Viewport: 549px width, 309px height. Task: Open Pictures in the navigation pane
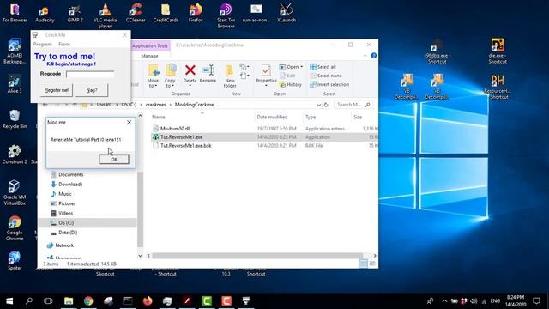click(x=67, y=203)
